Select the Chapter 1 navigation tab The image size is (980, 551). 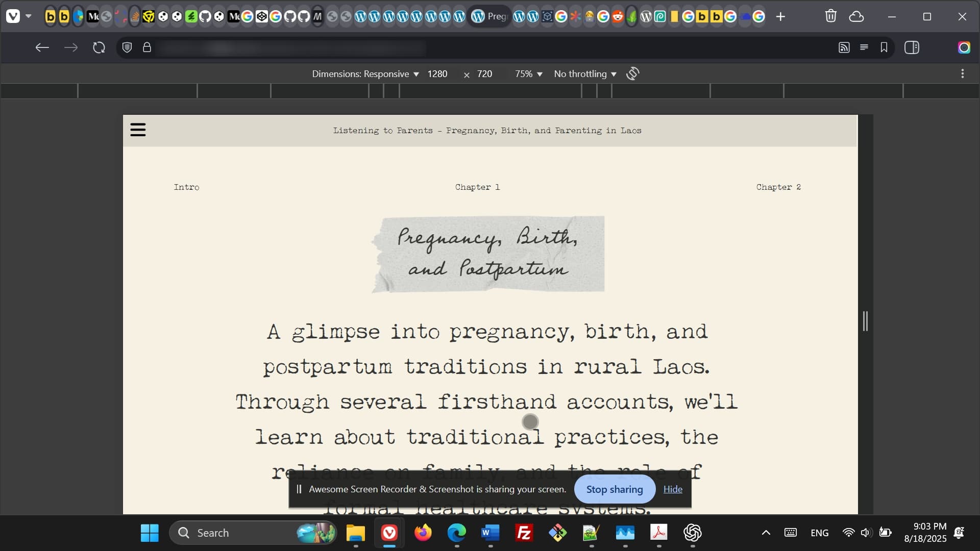coord(477,187)
